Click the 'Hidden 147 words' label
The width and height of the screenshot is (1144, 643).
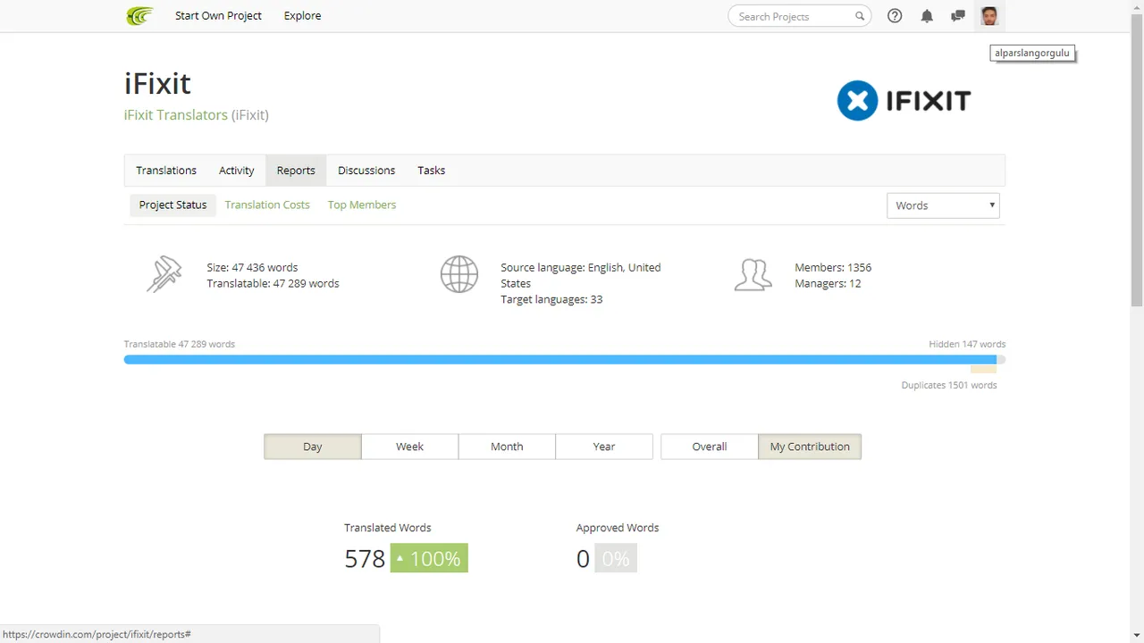[967, 344]
